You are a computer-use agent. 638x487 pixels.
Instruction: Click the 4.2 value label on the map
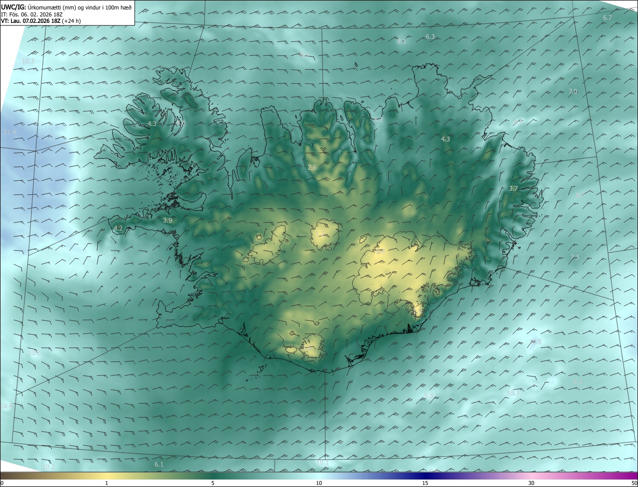(118, 229)
